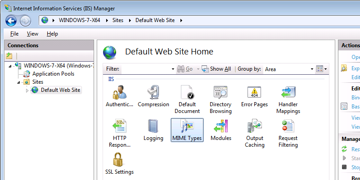360x180 pixels.
Task: Click the Restart site icon in Actions
Action: click(x=344, y=149)
